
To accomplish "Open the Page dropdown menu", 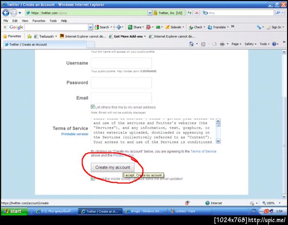I will pos(236,44).
